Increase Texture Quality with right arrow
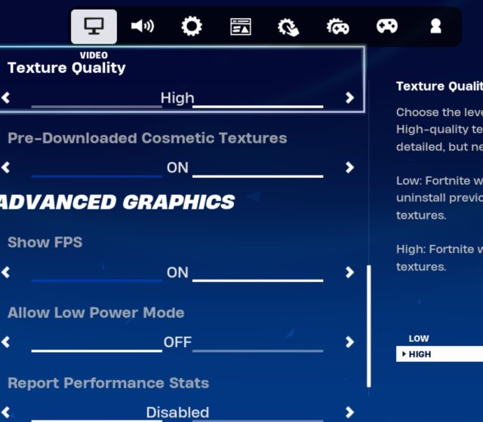 [349, 98]
